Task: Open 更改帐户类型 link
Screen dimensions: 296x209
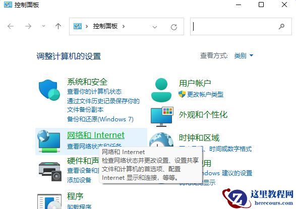Action: click(205, 94)
